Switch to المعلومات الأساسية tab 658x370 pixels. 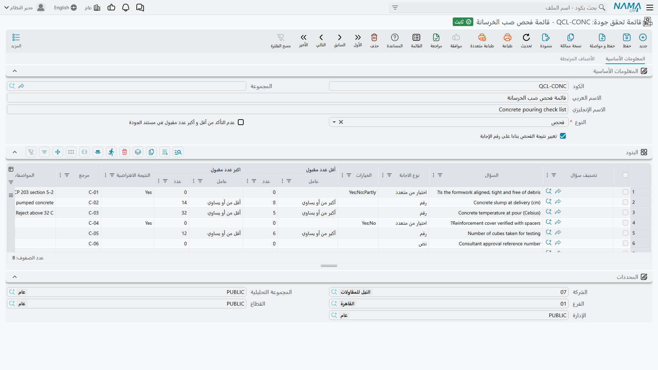point(625,59)
